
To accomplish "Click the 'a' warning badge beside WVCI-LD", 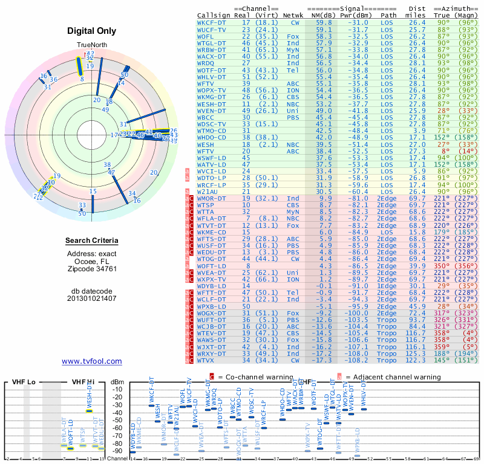I will click(x=187, y=172).
